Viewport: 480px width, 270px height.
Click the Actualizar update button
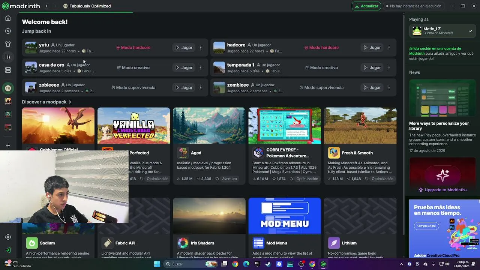pos(366,6)
